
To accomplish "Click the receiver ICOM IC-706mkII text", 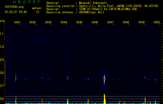I will [108, 9].
